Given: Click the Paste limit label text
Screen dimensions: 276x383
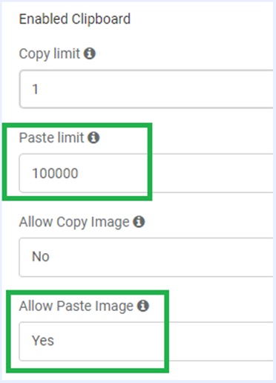Looking at the screenshot, I should (52, 137).
